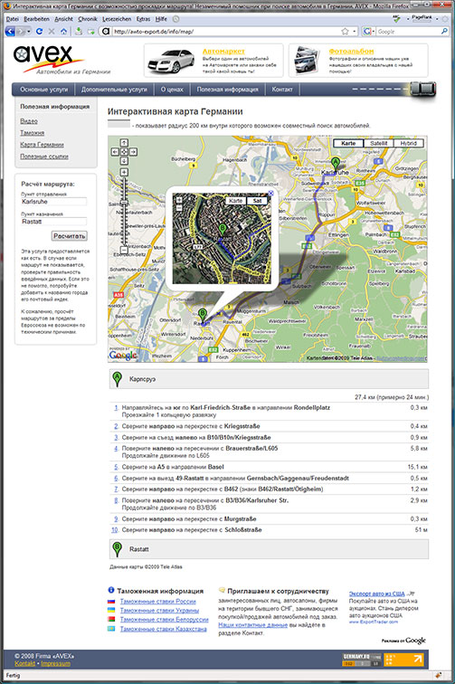Go forward with Firefox forward arrow
The width and height of the screenshot is (455, 684).
click(21, 32)
